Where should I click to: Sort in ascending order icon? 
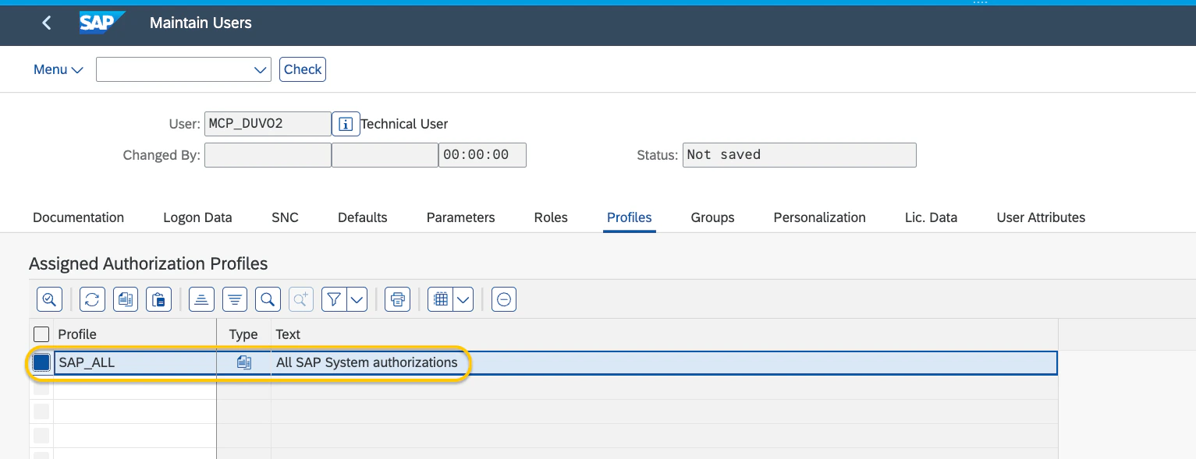(x=202, y=299)
